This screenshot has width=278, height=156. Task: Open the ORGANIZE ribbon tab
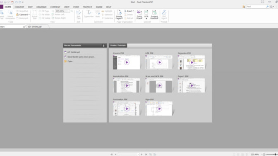pyautogui.click(x=41, y=7)
